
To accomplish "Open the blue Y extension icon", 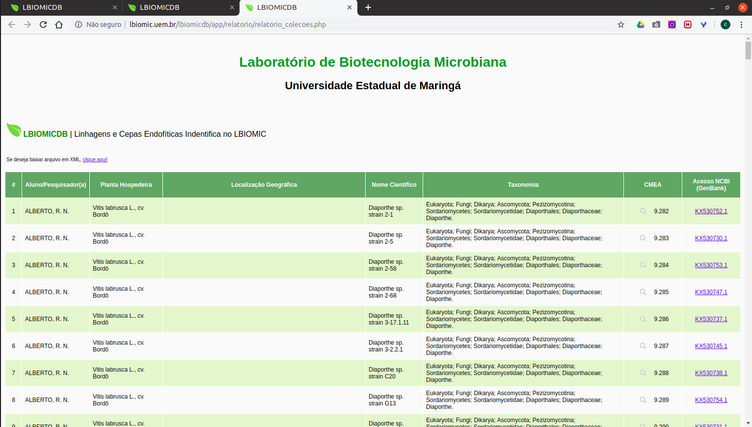I will click(703, 25).
